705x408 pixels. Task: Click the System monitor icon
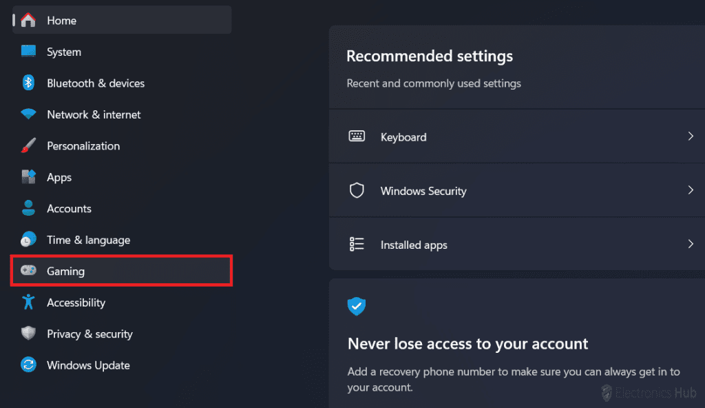[x=28, y=52]
